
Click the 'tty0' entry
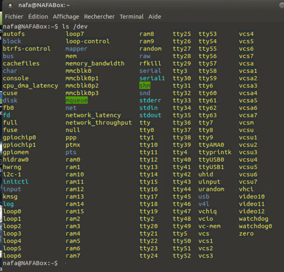(147, 130)
